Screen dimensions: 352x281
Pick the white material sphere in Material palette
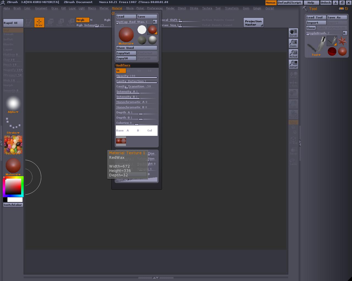click(142, 30)
